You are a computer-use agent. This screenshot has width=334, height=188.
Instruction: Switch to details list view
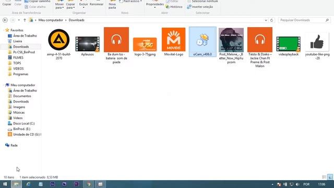click(324, 177)
